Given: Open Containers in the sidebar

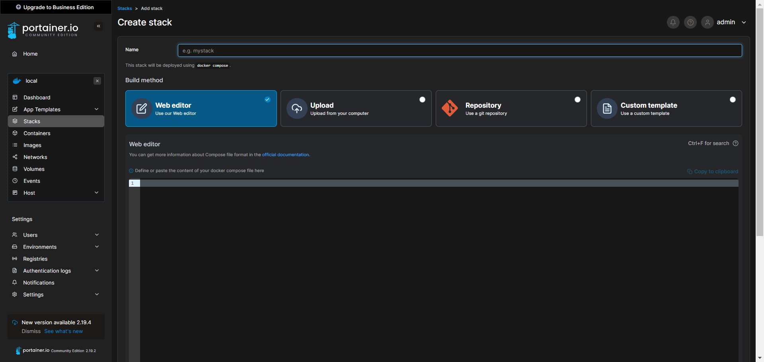Looking at the screenshot, I should click(x=37, y=133).
